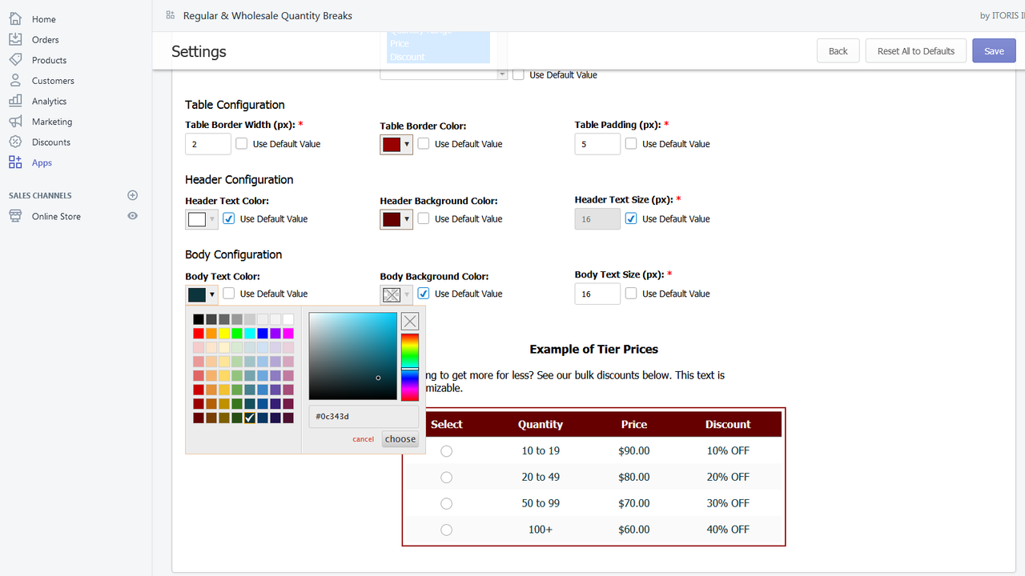
Task: Open the Apps menu item label
Action: click(42, 162)
